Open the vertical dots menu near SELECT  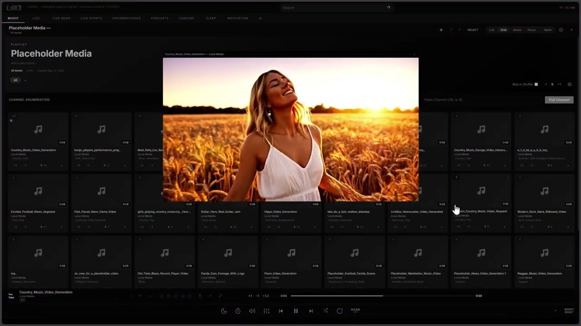pos(451,30)
